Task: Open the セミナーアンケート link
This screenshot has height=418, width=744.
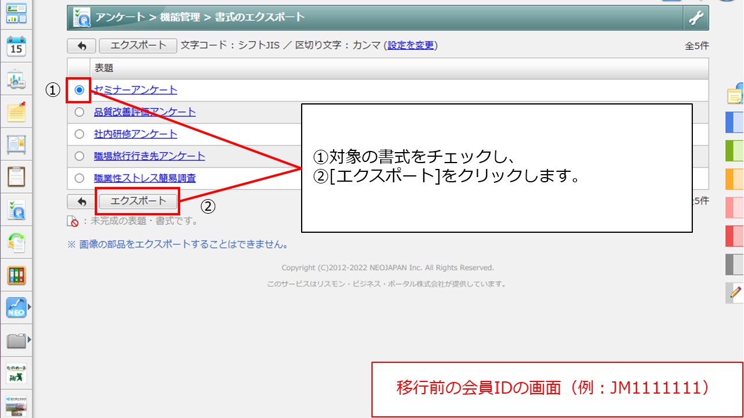Action: click(x=135, y=90)
